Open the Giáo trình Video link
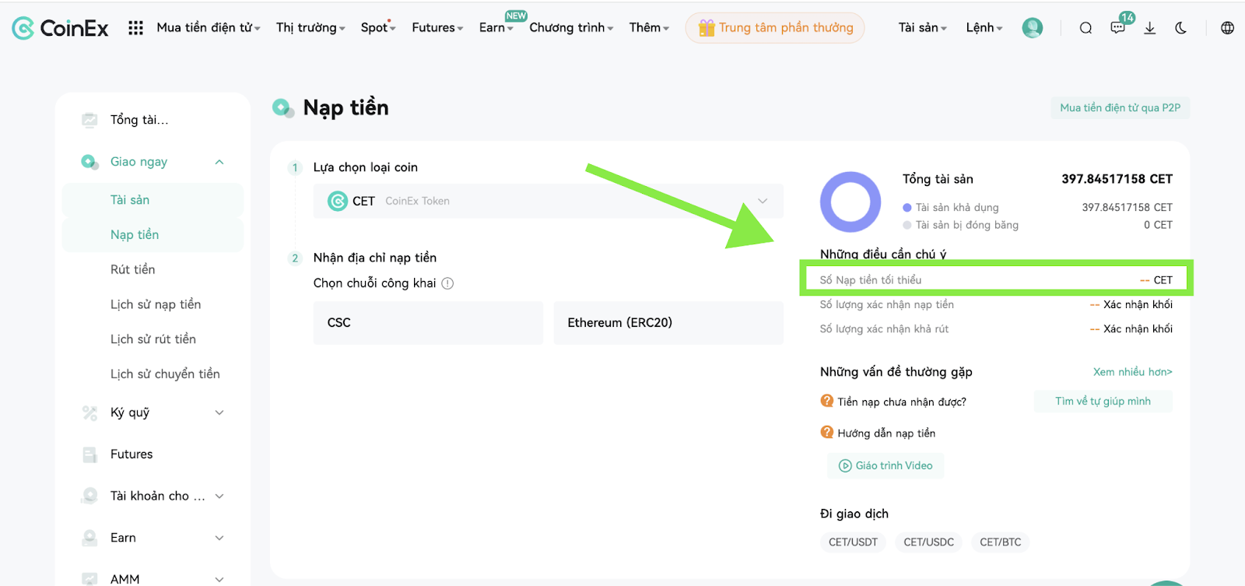1245x586 pixels. click(x=886, y=465)
